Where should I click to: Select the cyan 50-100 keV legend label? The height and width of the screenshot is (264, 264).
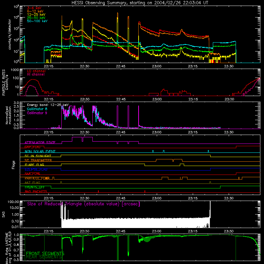pyautogui.click(x=37, y=21)
